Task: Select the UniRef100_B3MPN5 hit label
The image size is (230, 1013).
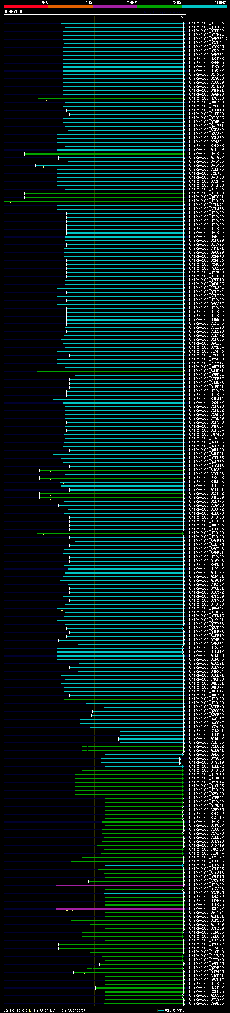Action: [x=206, y=529]
